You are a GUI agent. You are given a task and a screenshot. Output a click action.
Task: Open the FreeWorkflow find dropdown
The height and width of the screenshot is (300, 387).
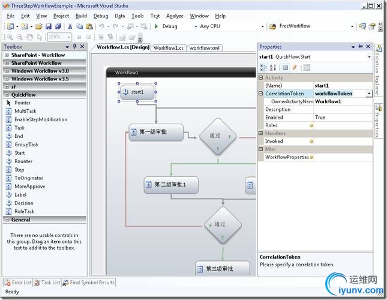click(352, 26)
